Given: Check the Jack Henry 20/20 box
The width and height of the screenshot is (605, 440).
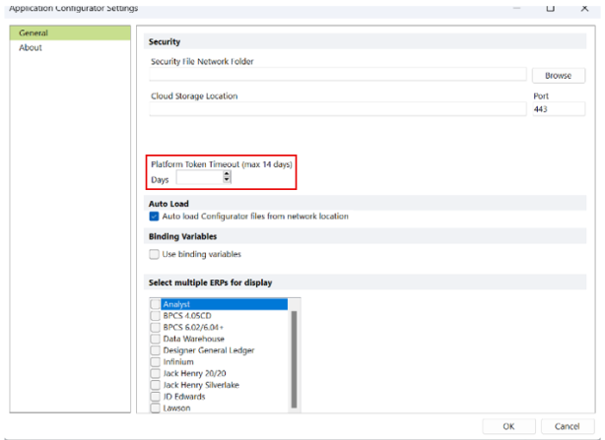Looking at the screenshot, I should (155, 373).
